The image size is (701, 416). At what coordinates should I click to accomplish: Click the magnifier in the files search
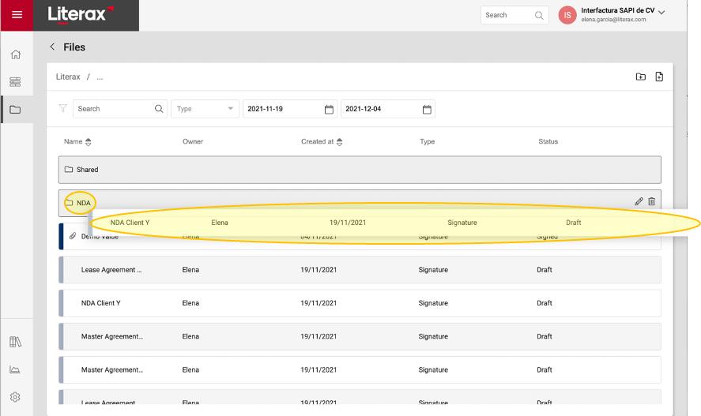159,109
